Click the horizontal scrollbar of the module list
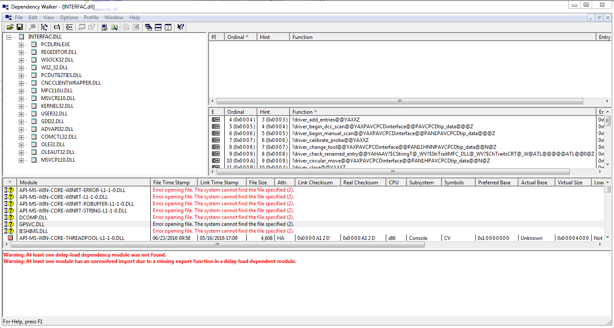Image resolution: width=614 pixels, height=328 pixels. pos(218,245)
